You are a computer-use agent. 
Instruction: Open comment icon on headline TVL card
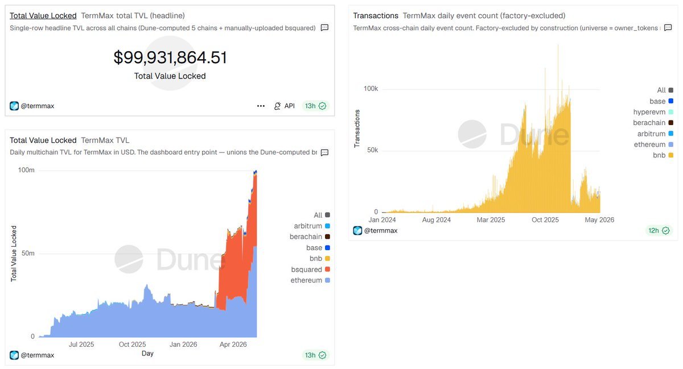pos(324,28)
